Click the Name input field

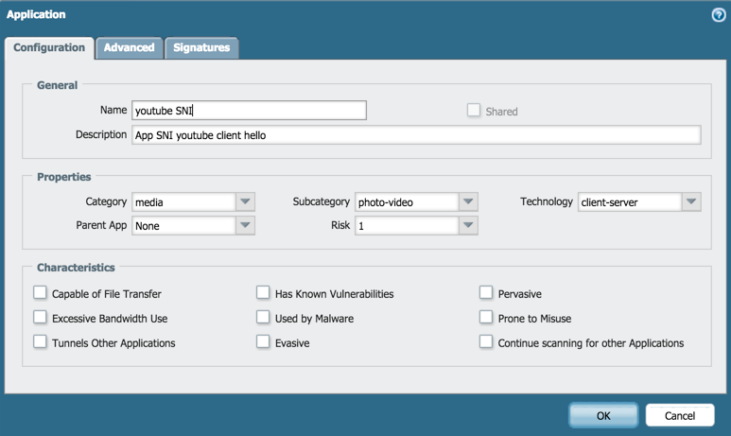pyautogui.click(x=249, y=111)
